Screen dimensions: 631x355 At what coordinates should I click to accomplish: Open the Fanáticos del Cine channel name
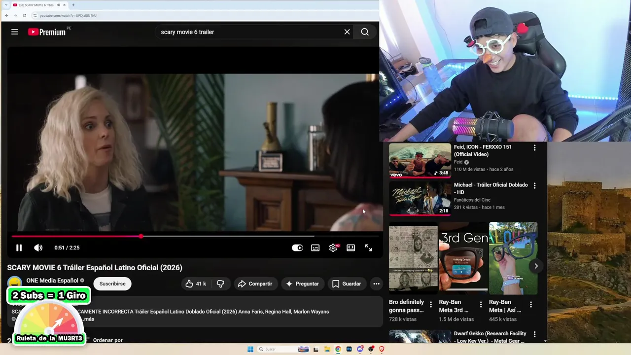[x=472, y=200]
